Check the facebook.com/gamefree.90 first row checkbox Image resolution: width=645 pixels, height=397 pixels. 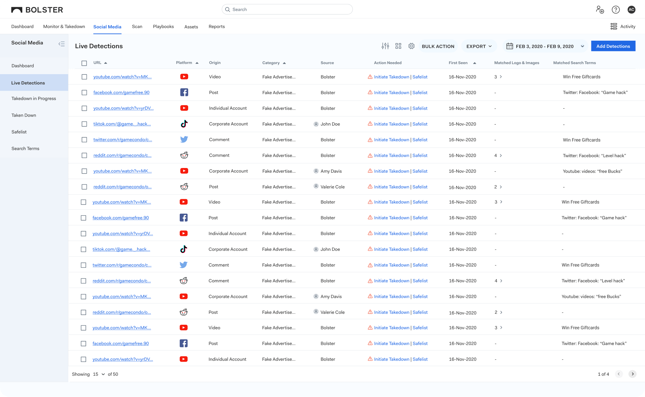(x=84, y=93)
